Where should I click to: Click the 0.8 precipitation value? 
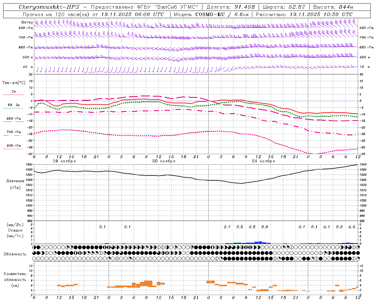tap(252, 227)
